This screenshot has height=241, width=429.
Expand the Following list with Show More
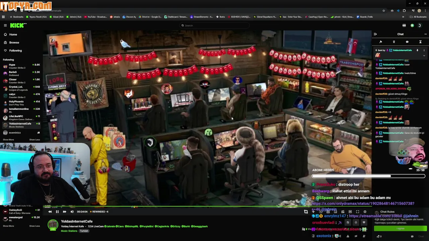8,140
